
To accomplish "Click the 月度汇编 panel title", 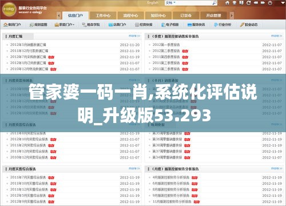I will click(15, 36).
